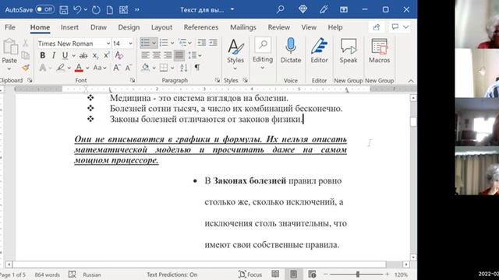Screen dimensions: 499x280
Task: Open the File tab
Action: tap(10, 27)
